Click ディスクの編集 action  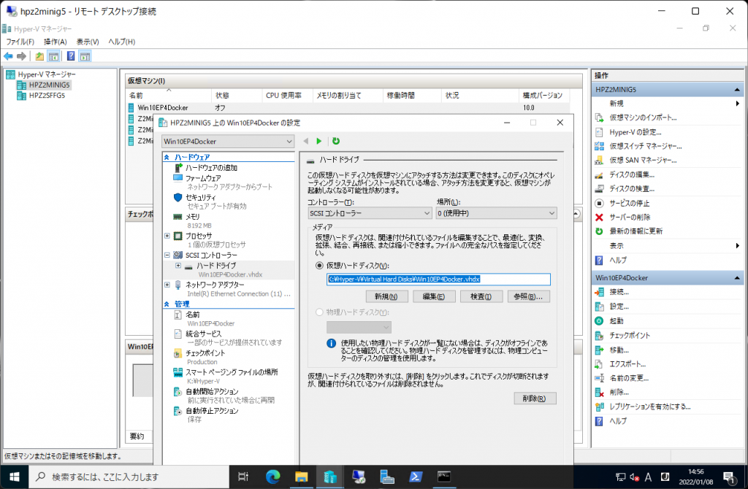632,174
